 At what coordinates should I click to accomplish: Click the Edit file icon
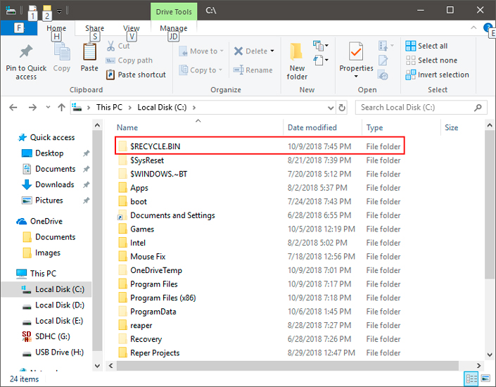point(383,60)
